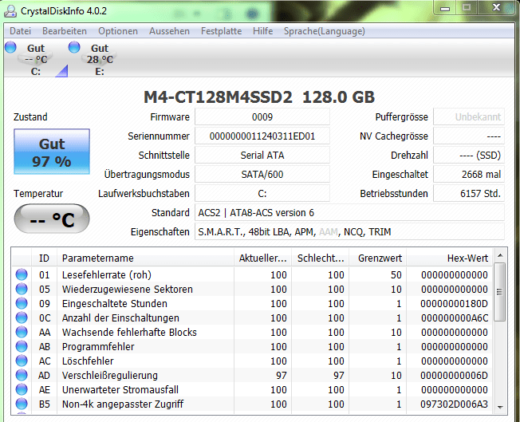Click scrollbar up arrow in SMART list
This screenshot has height=422, width=520.
[500, 255]
